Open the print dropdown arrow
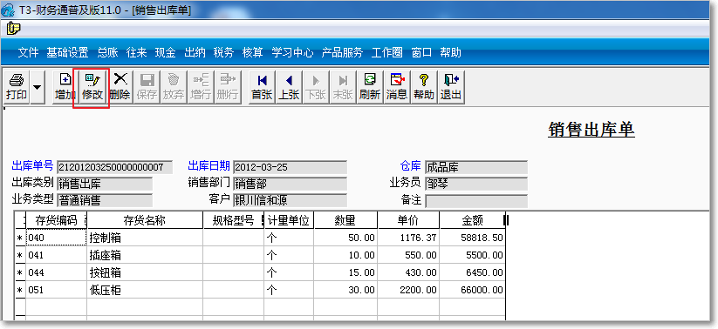718x329 pixels. (38, 87)
